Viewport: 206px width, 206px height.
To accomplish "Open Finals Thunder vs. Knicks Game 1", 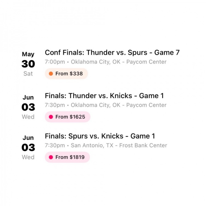I will click(x=104, y=96).
